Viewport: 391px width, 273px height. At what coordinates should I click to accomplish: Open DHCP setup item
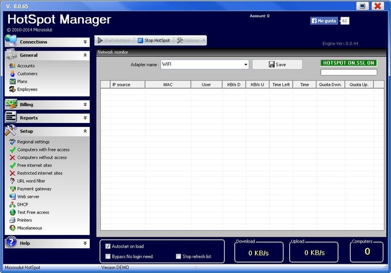pyautogui.click(x=22, y=205)
